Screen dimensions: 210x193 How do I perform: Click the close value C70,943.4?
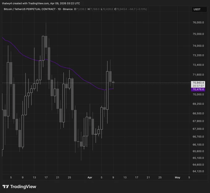tap(120, 9)
